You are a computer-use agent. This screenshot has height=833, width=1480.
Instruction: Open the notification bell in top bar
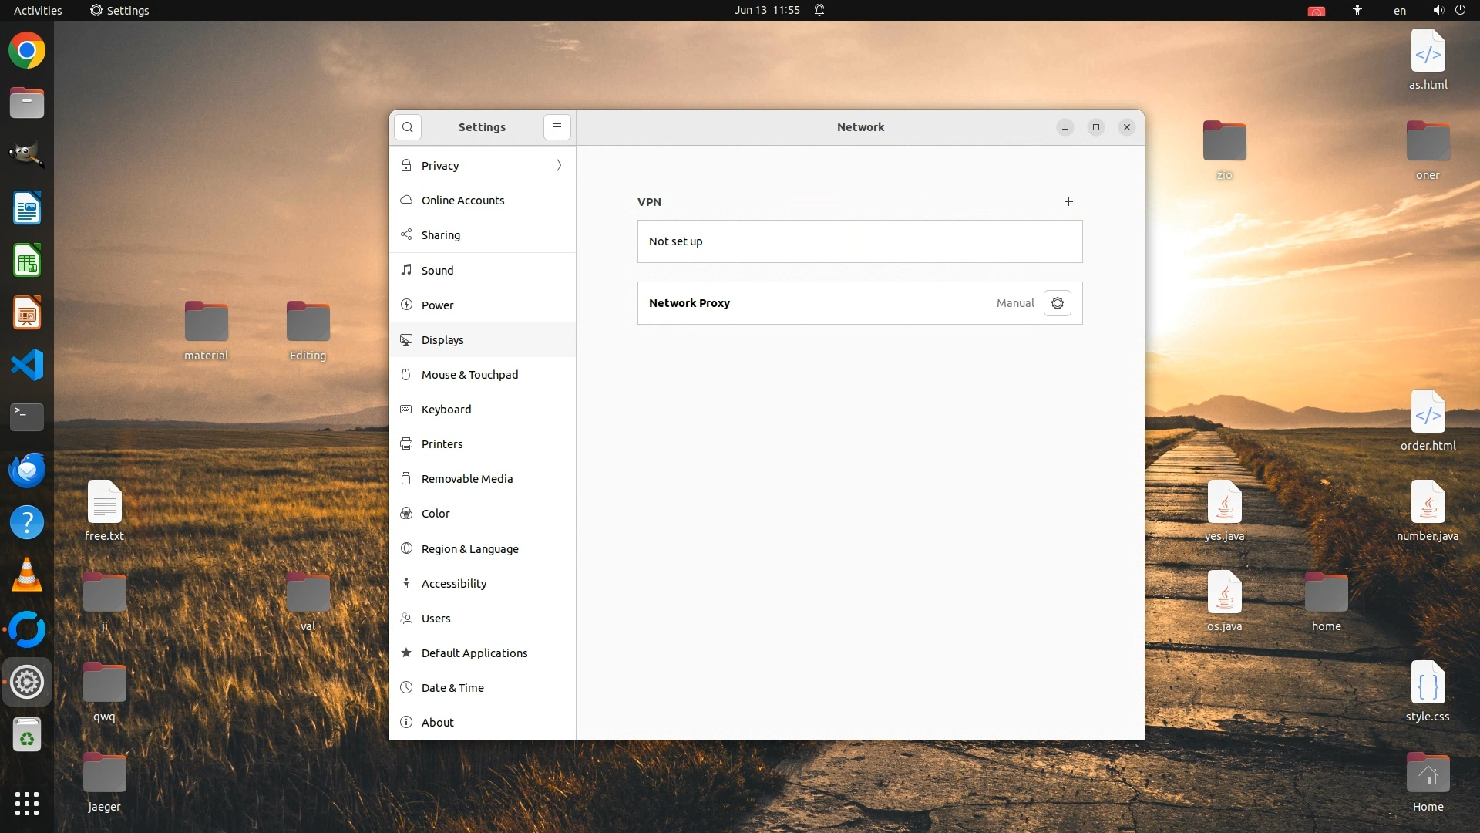coord(819,10)
